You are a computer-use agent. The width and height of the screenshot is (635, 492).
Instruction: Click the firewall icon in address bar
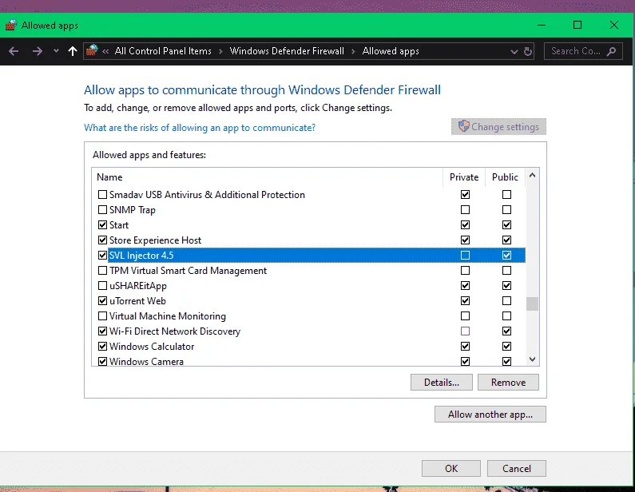92,50
